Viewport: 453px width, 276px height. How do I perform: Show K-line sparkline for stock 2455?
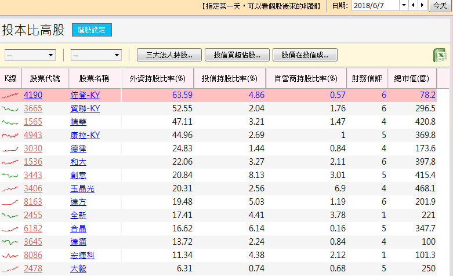(10, 215)
